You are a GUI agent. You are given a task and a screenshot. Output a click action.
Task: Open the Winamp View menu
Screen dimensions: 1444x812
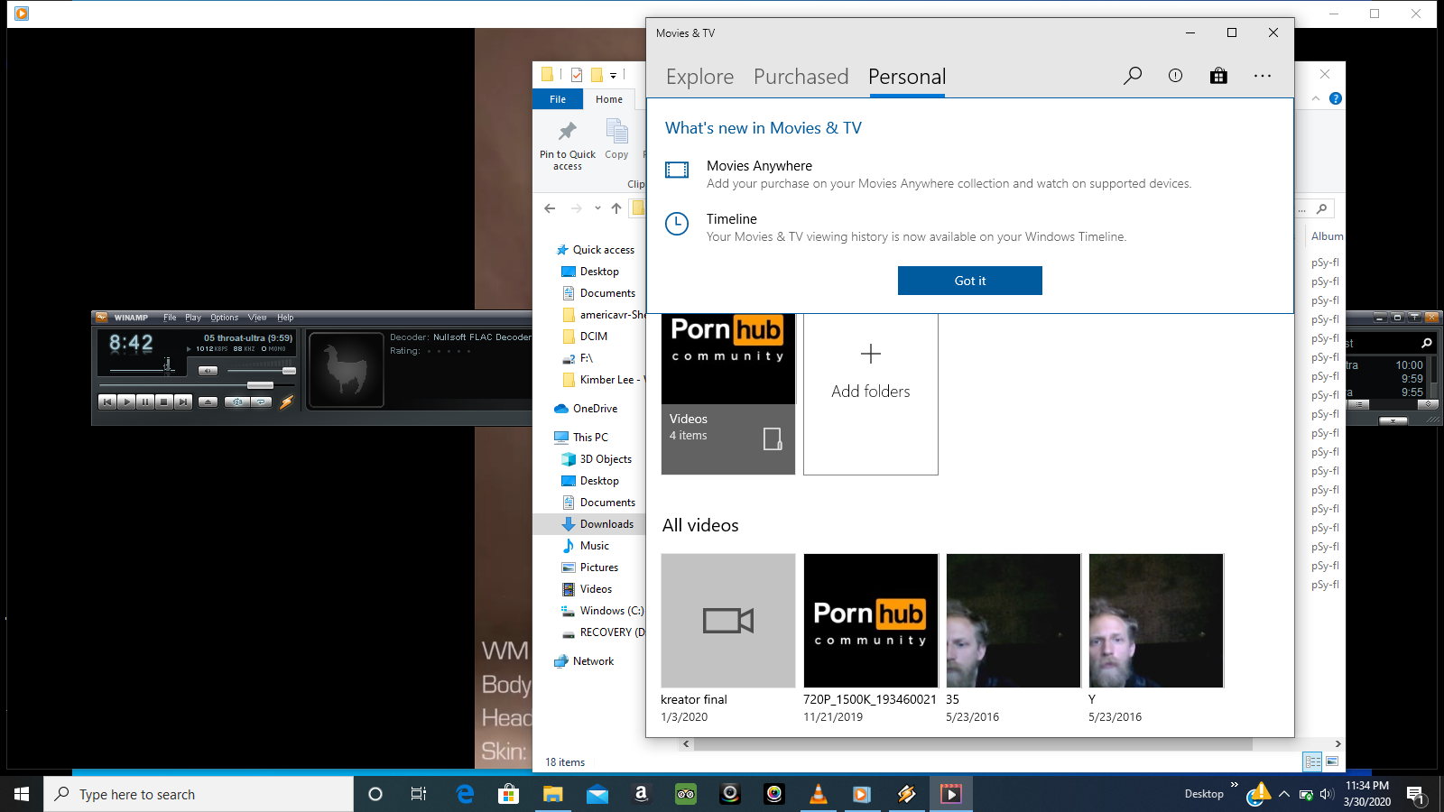tap(257, 318)
